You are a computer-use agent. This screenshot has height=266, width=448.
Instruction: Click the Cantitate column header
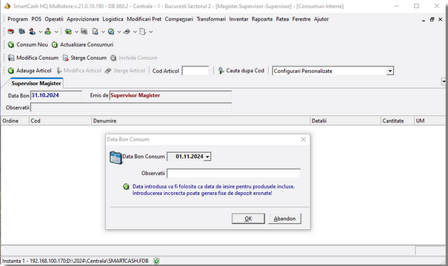point(398,120)
